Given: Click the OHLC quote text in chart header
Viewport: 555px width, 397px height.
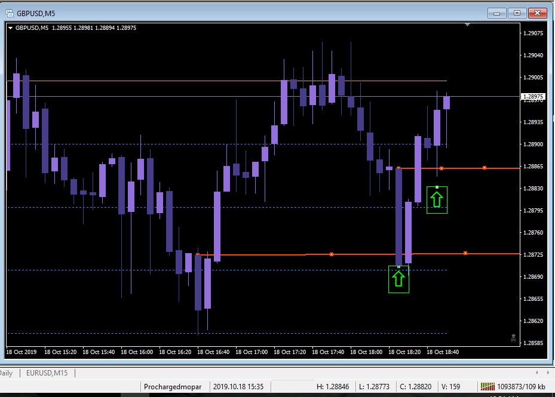Looking at the screenshot, I should click(94, 27).
